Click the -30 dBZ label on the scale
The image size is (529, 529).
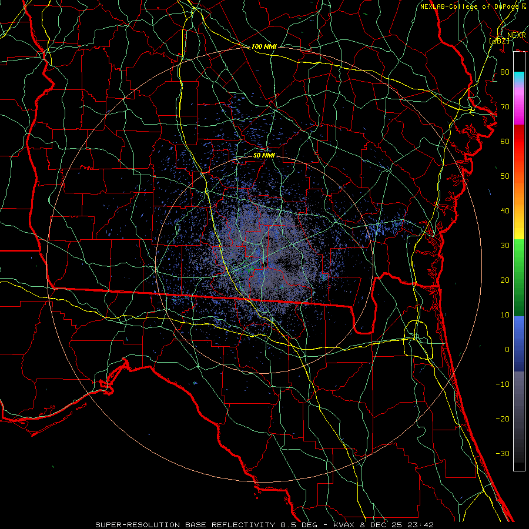tap(503, 454)
